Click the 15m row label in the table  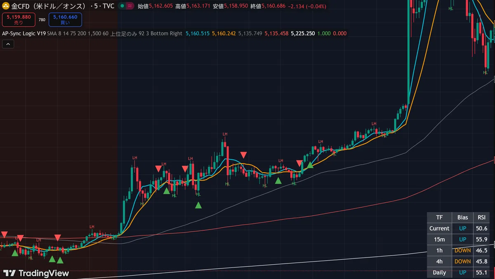(439, 239)
